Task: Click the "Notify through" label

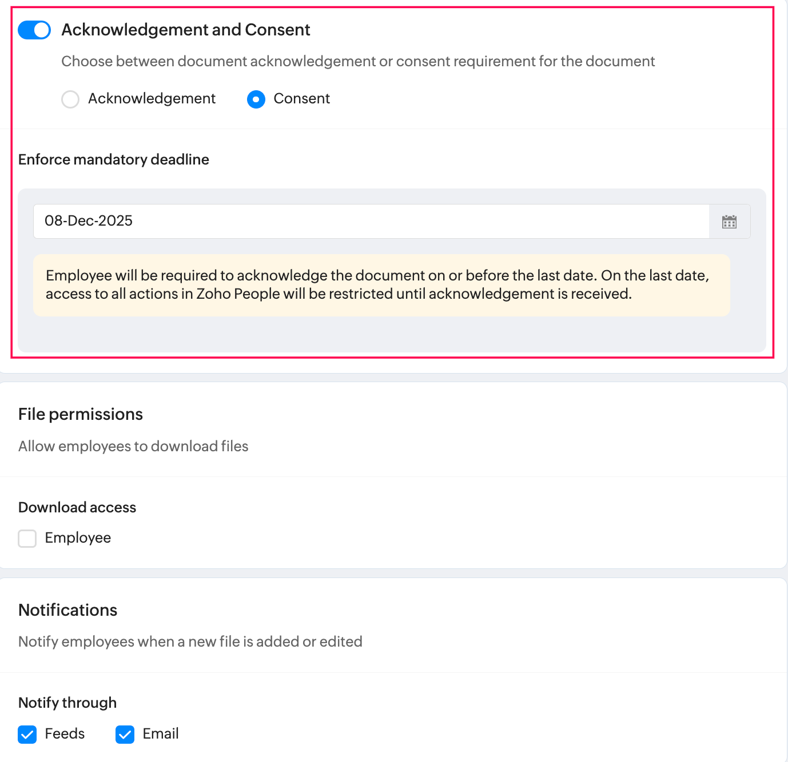Action: point(67,703)
